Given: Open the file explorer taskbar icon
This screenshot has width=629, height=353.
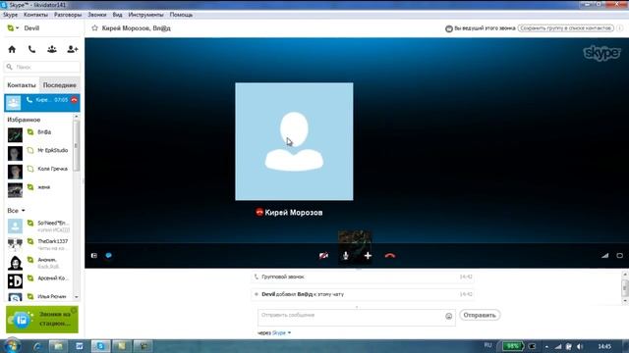Looking at the screenshot, I should coord(58,346).
